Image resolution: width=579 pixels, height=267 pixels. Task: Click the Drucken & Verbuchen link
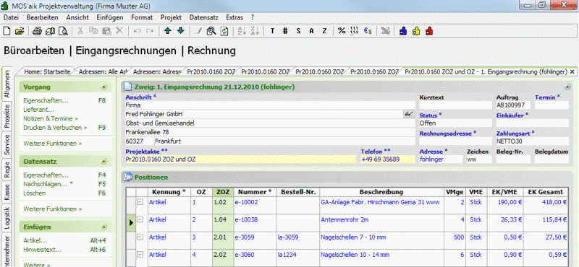(55, 128)
